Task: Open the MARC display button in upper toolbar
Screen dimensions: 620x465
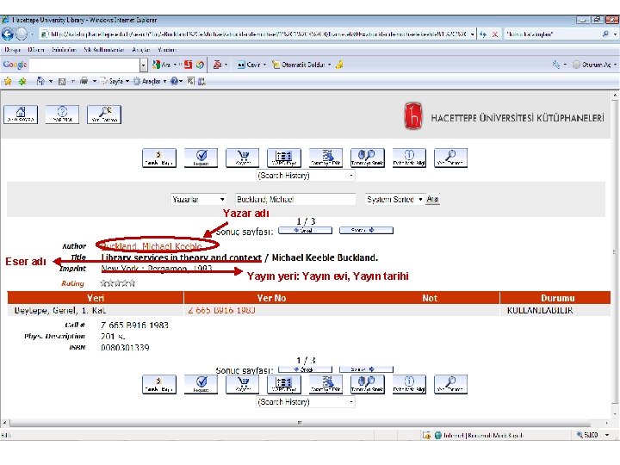Action: [x=284, y=158]
